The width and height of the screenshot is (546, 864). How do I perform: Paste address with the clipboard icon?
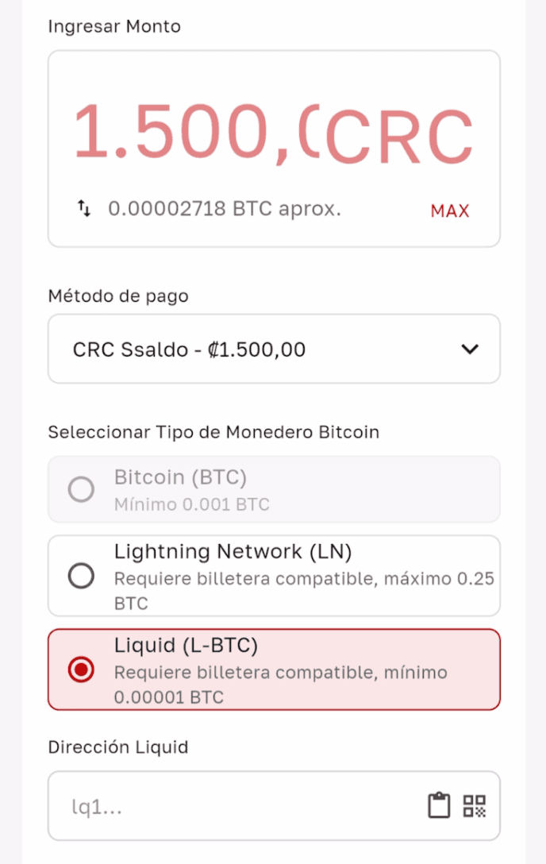tap(439, 805)
